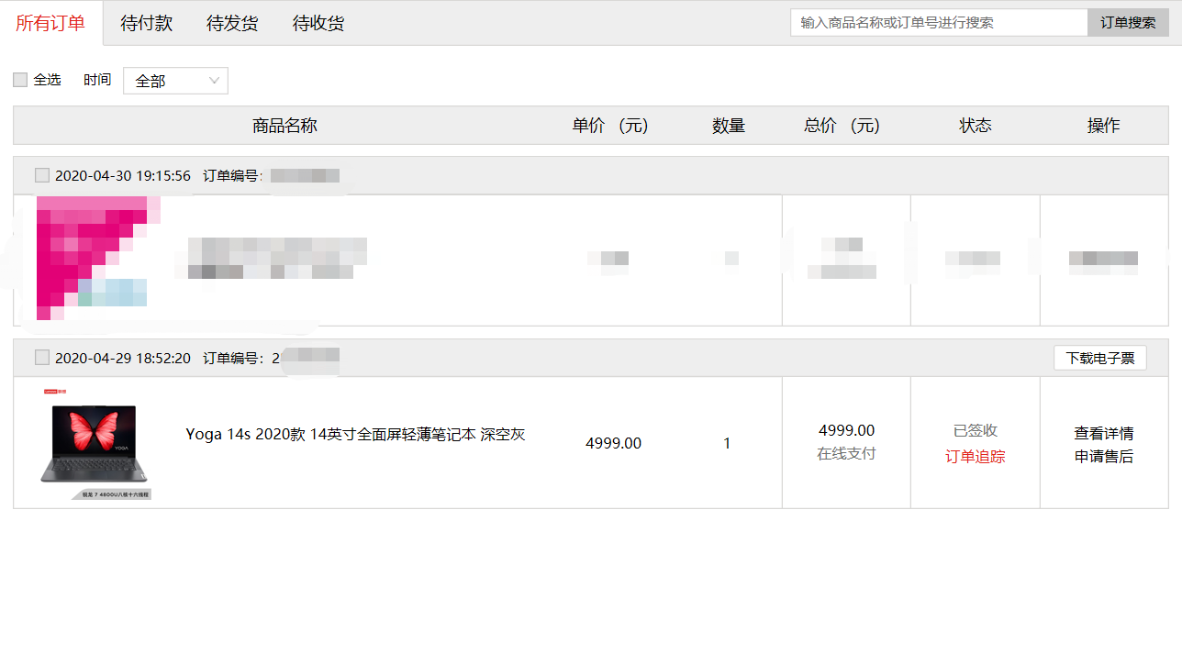Open the Yoga 14s 2020款 product title

tap(355, 434)
